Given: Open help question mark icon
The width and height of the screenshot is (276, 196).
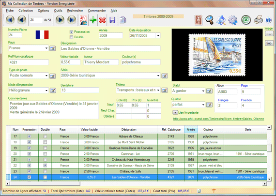Looking at the screenshot, I should (268, 20).
